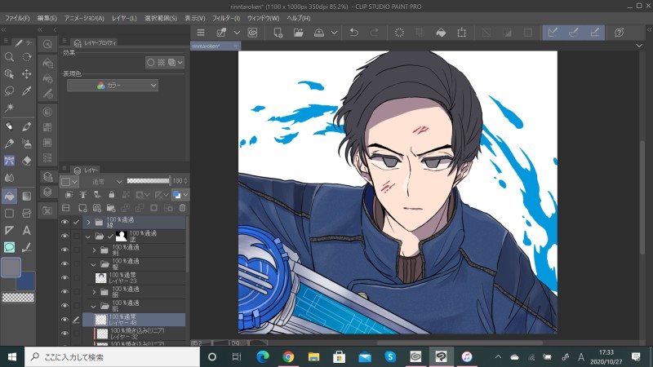
Task: Pick the Eraser tool
Action: (27, 161)
